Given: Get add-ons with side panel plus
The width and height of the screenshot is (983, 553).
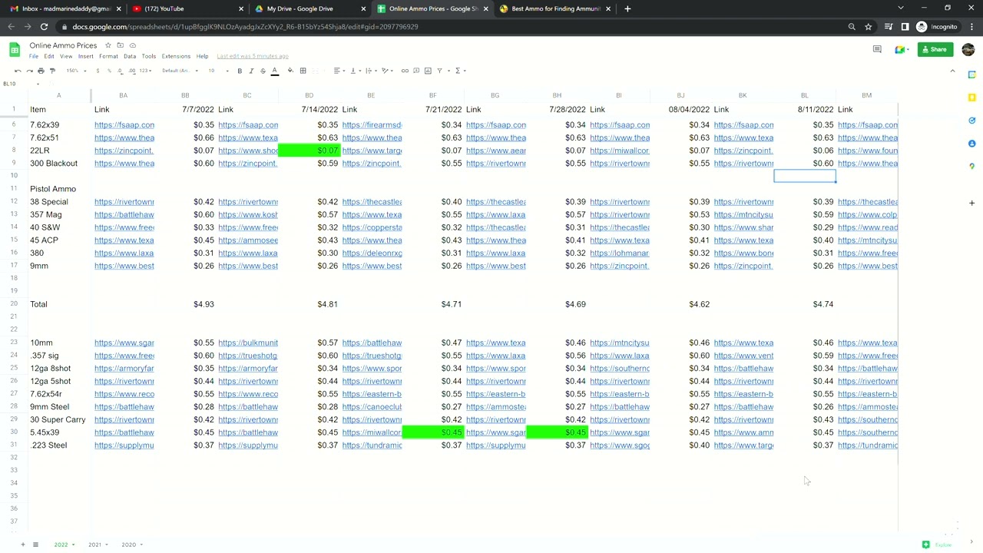Looking at the screenshot, I should [x=971, y=204].
